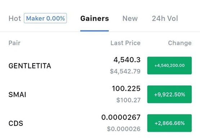This screenshot has height=138, width=200.
Task: Click the $4,542.79 USD value
Action: point(125,71)
